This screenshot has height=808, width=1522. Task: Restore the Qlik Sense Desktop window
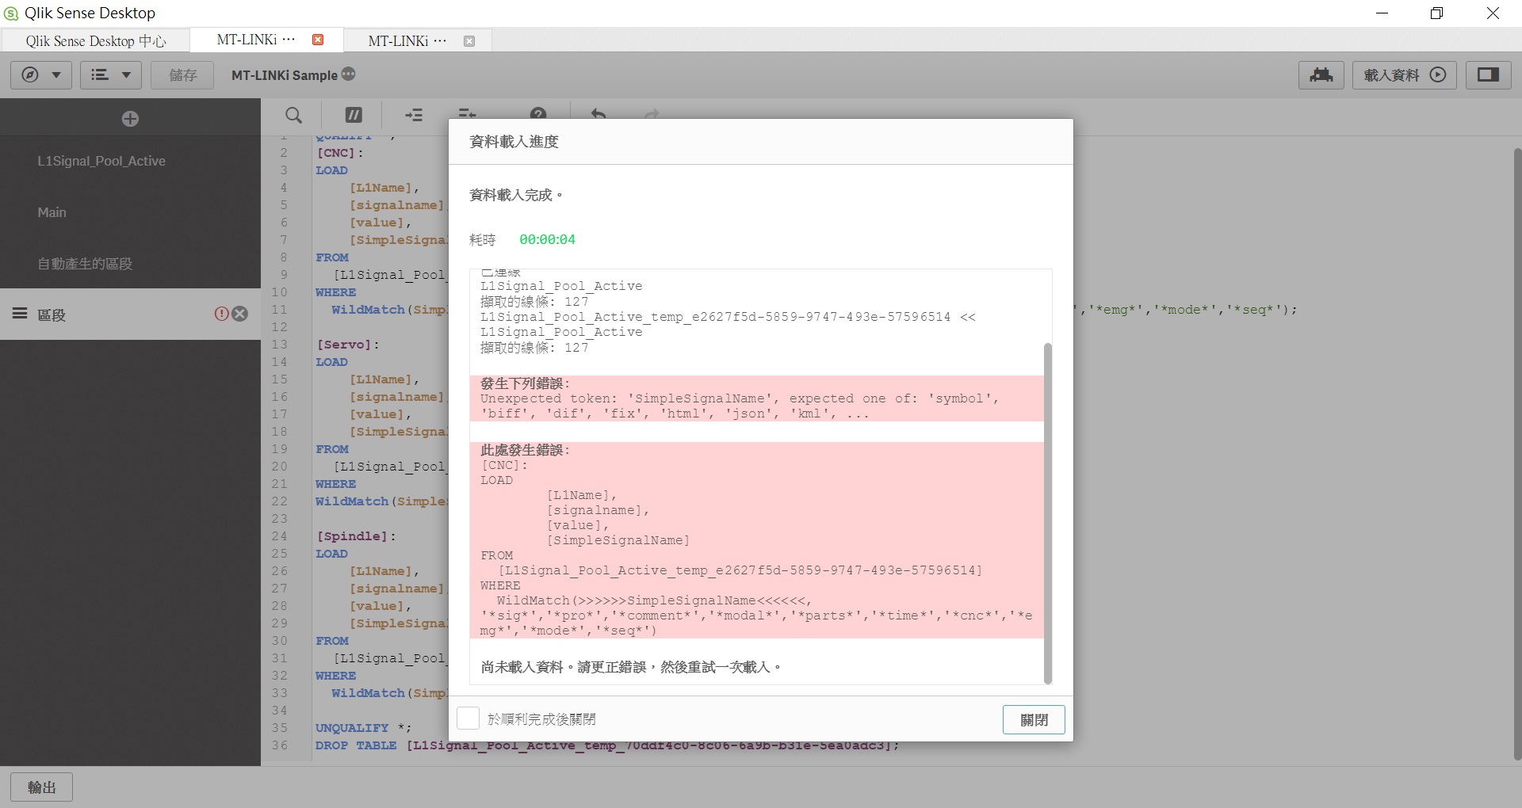1436,13
